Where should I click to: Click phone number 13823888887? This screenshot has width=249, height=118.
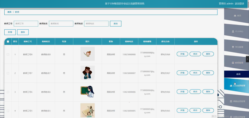point(129,73)
